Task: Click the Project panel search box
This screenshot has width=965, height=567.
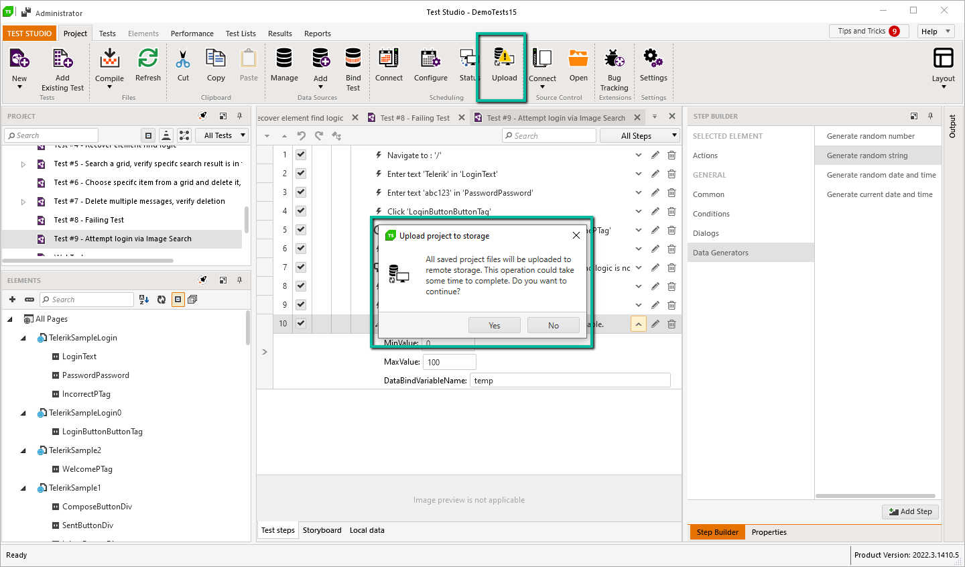Action: [51, 135]
